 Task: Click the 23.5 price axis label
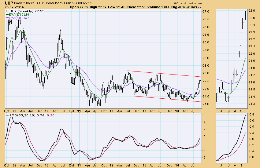(x=206, y=66)
